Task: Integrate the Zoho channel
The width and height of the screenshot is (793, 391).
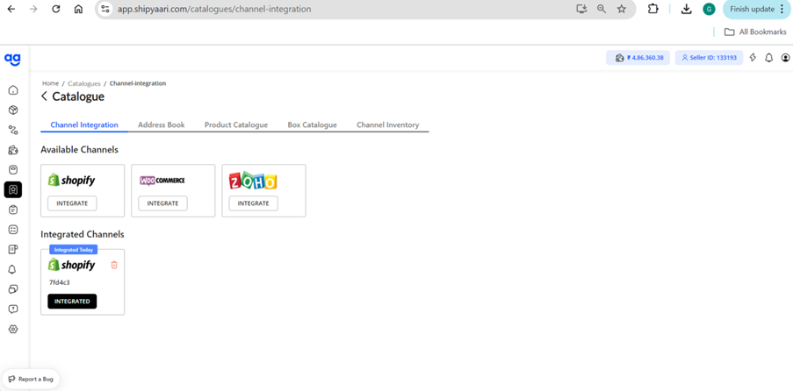Action: tap(254, 203)
